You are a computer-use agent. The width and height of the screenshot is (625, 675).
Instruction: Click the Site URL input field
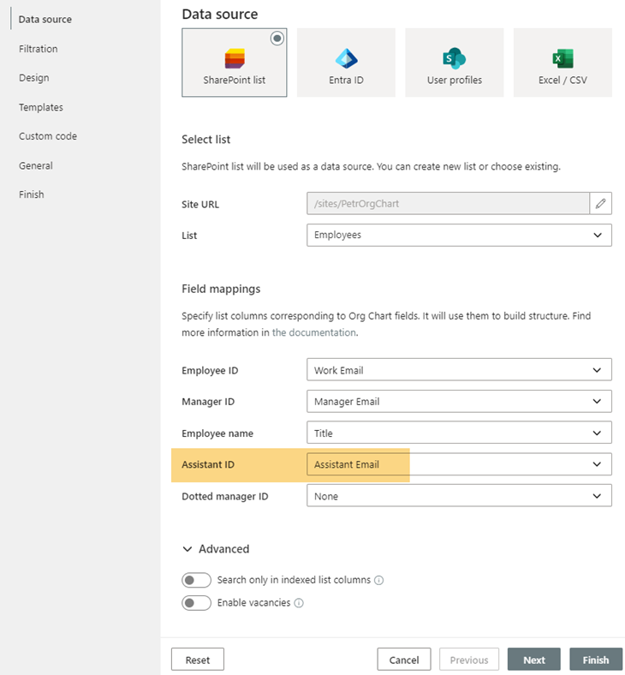(x=448, y=203)
